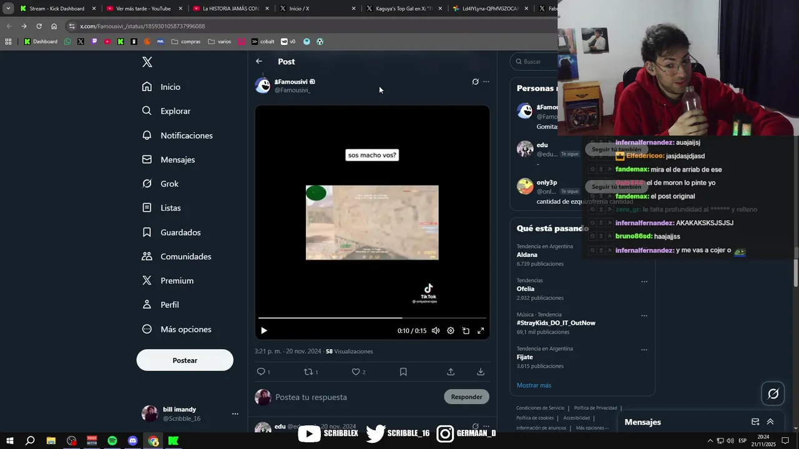The width and height of the screenshot is (799, 449).
Task: Click the Buscar search field
Action: (534, 62)
